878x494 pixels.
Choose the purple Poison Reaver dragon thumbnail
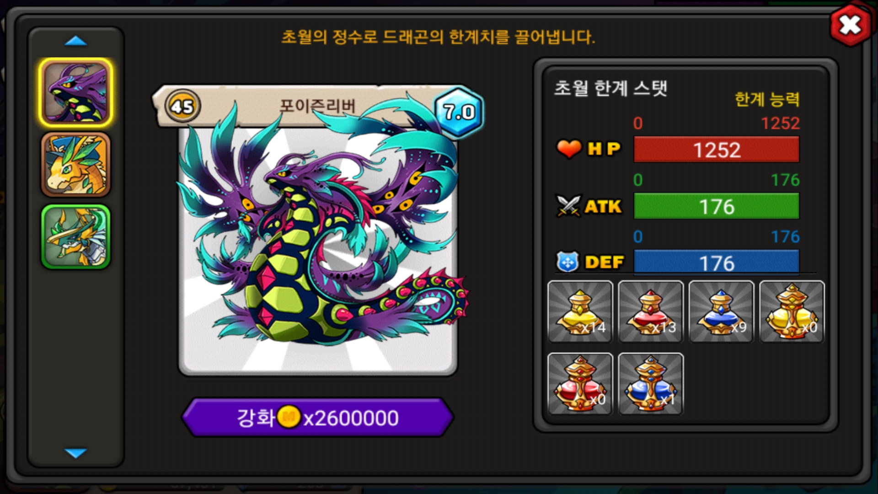click(x=76, y=93)
